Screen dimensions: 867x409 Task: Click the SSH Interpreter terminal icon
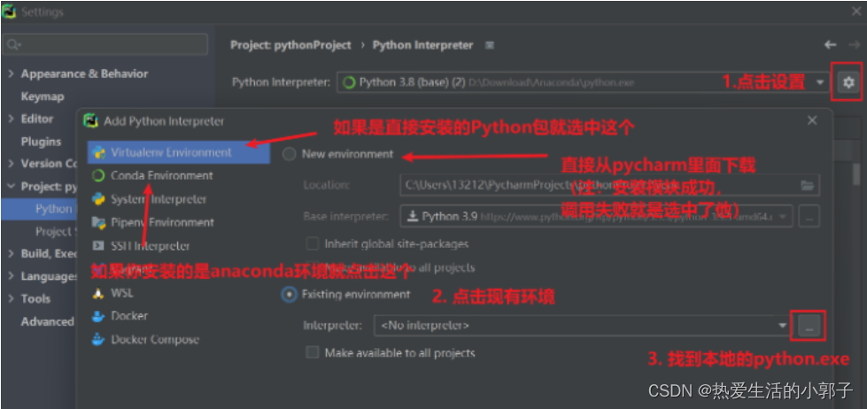pos(99,246)
